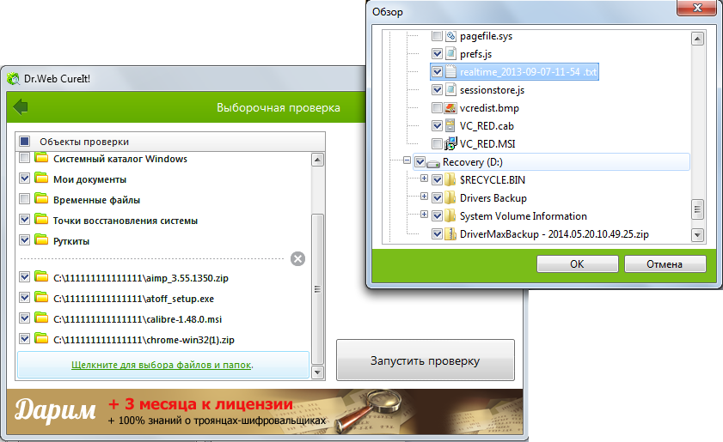
Task: Click scroll-down arrow in Объекты проверки list
Action: (x=318, y=372)
